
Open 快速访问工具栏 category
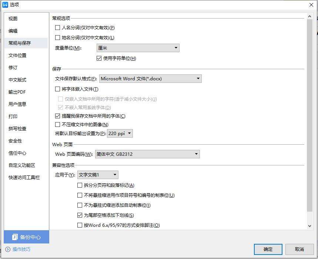point(26,178)
